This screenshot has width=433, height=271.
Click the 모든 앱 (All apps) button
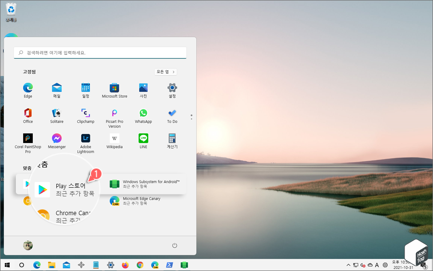tap(166, 72)
